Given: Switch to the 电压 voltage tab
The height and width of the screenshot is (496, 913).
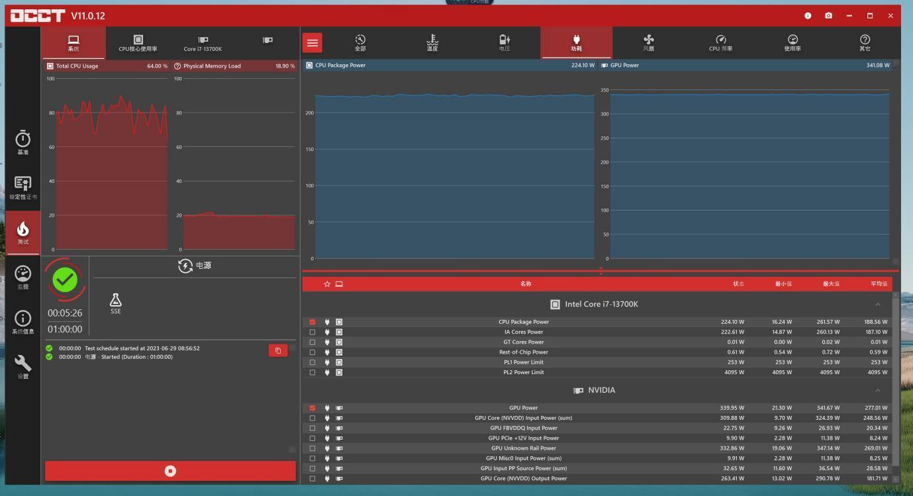Looking at the screenshot, I should click(505, 43).
